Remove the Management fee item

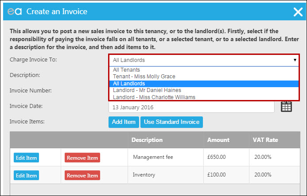[x=82, y=158]
